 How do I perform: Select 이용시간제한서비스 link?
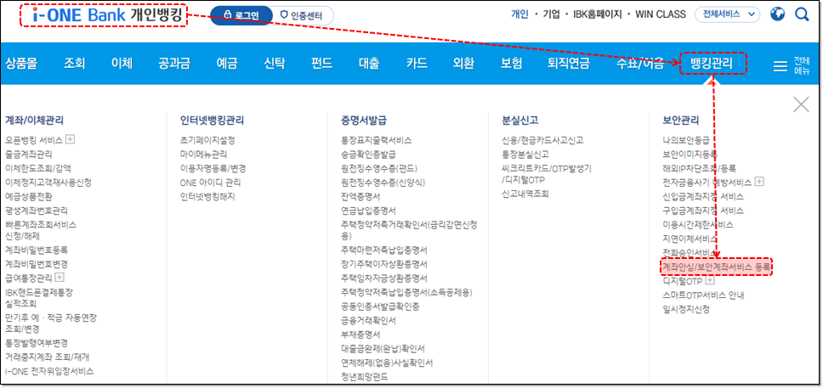pyautogui.click(x=698, y=224)
